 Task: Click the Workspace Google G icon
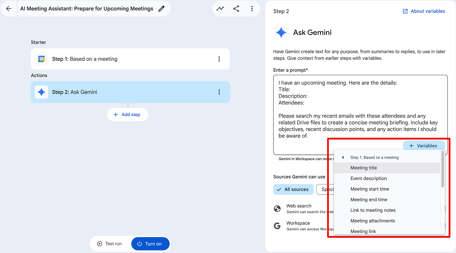(x=277, y=226)
